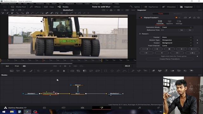This screenshot has width=203, height=114.
Task: Add a Text 3D node from the toolbar
Action: (166, 71)
